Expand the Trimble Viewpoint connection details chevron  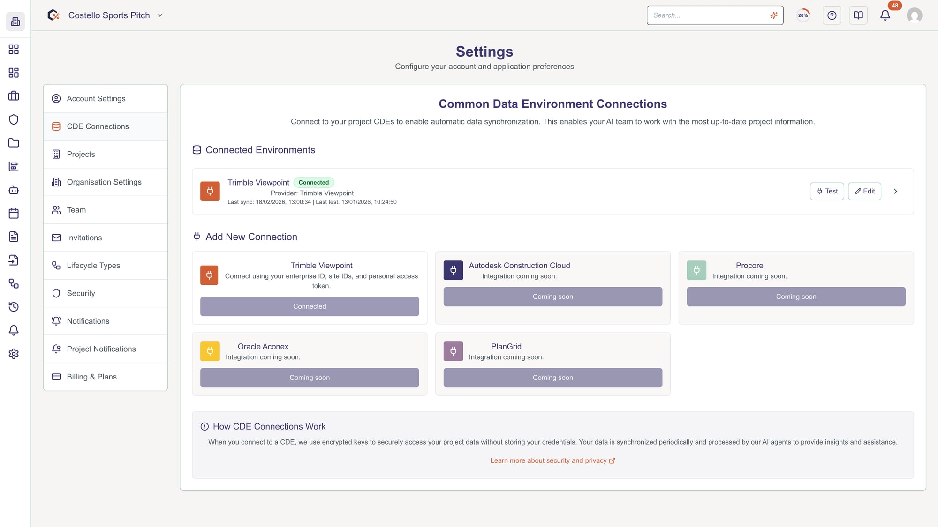coord(895,191)
